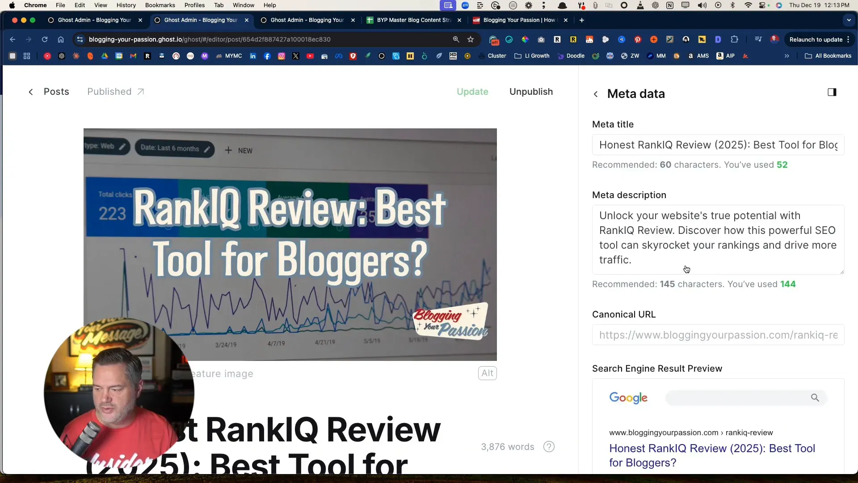Image resolution: width=858 pixels, height=483 pixels.
Task: Toggle the sidebar panel icon beside Meta data
Action: coord(832,92)
